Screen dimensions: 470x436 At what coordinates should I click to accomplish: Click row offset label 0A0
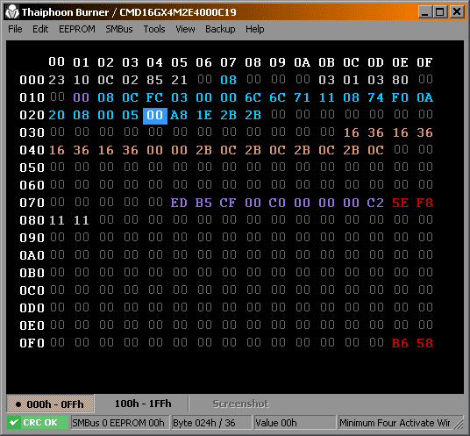[x=32, y=255]
